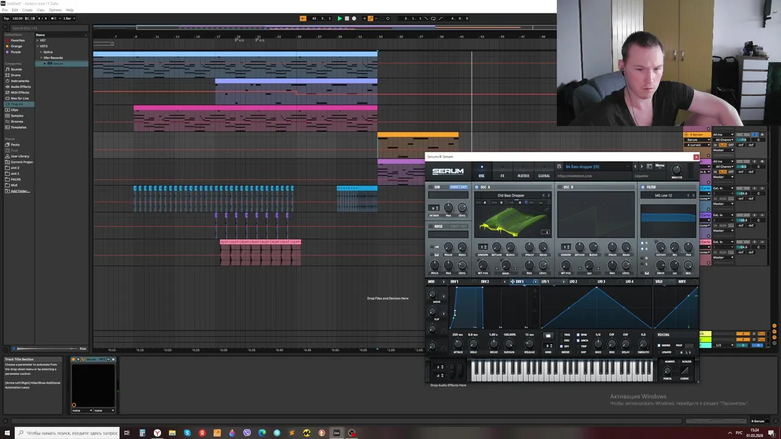Toggle Serum FILTER enable switch
The image size is (781, 439).
tap(643, 187)
